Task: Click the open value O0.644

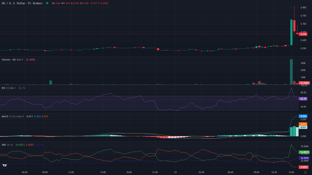Action: [56, 3]
